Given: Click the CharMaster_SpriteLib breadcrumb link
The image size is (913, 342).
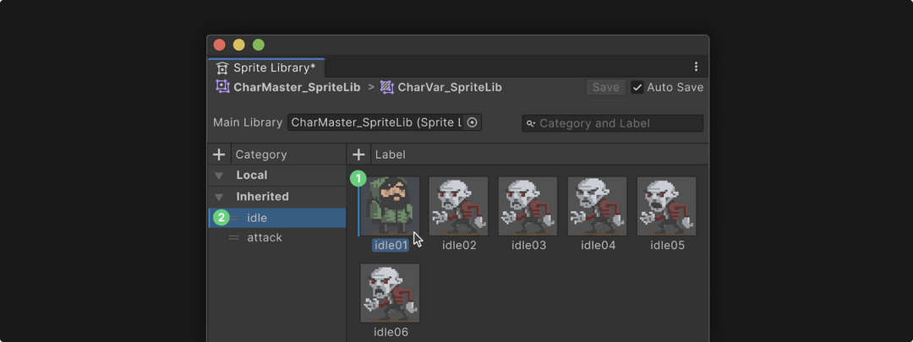Looking at the screenshot, I should tap(297, 88).
